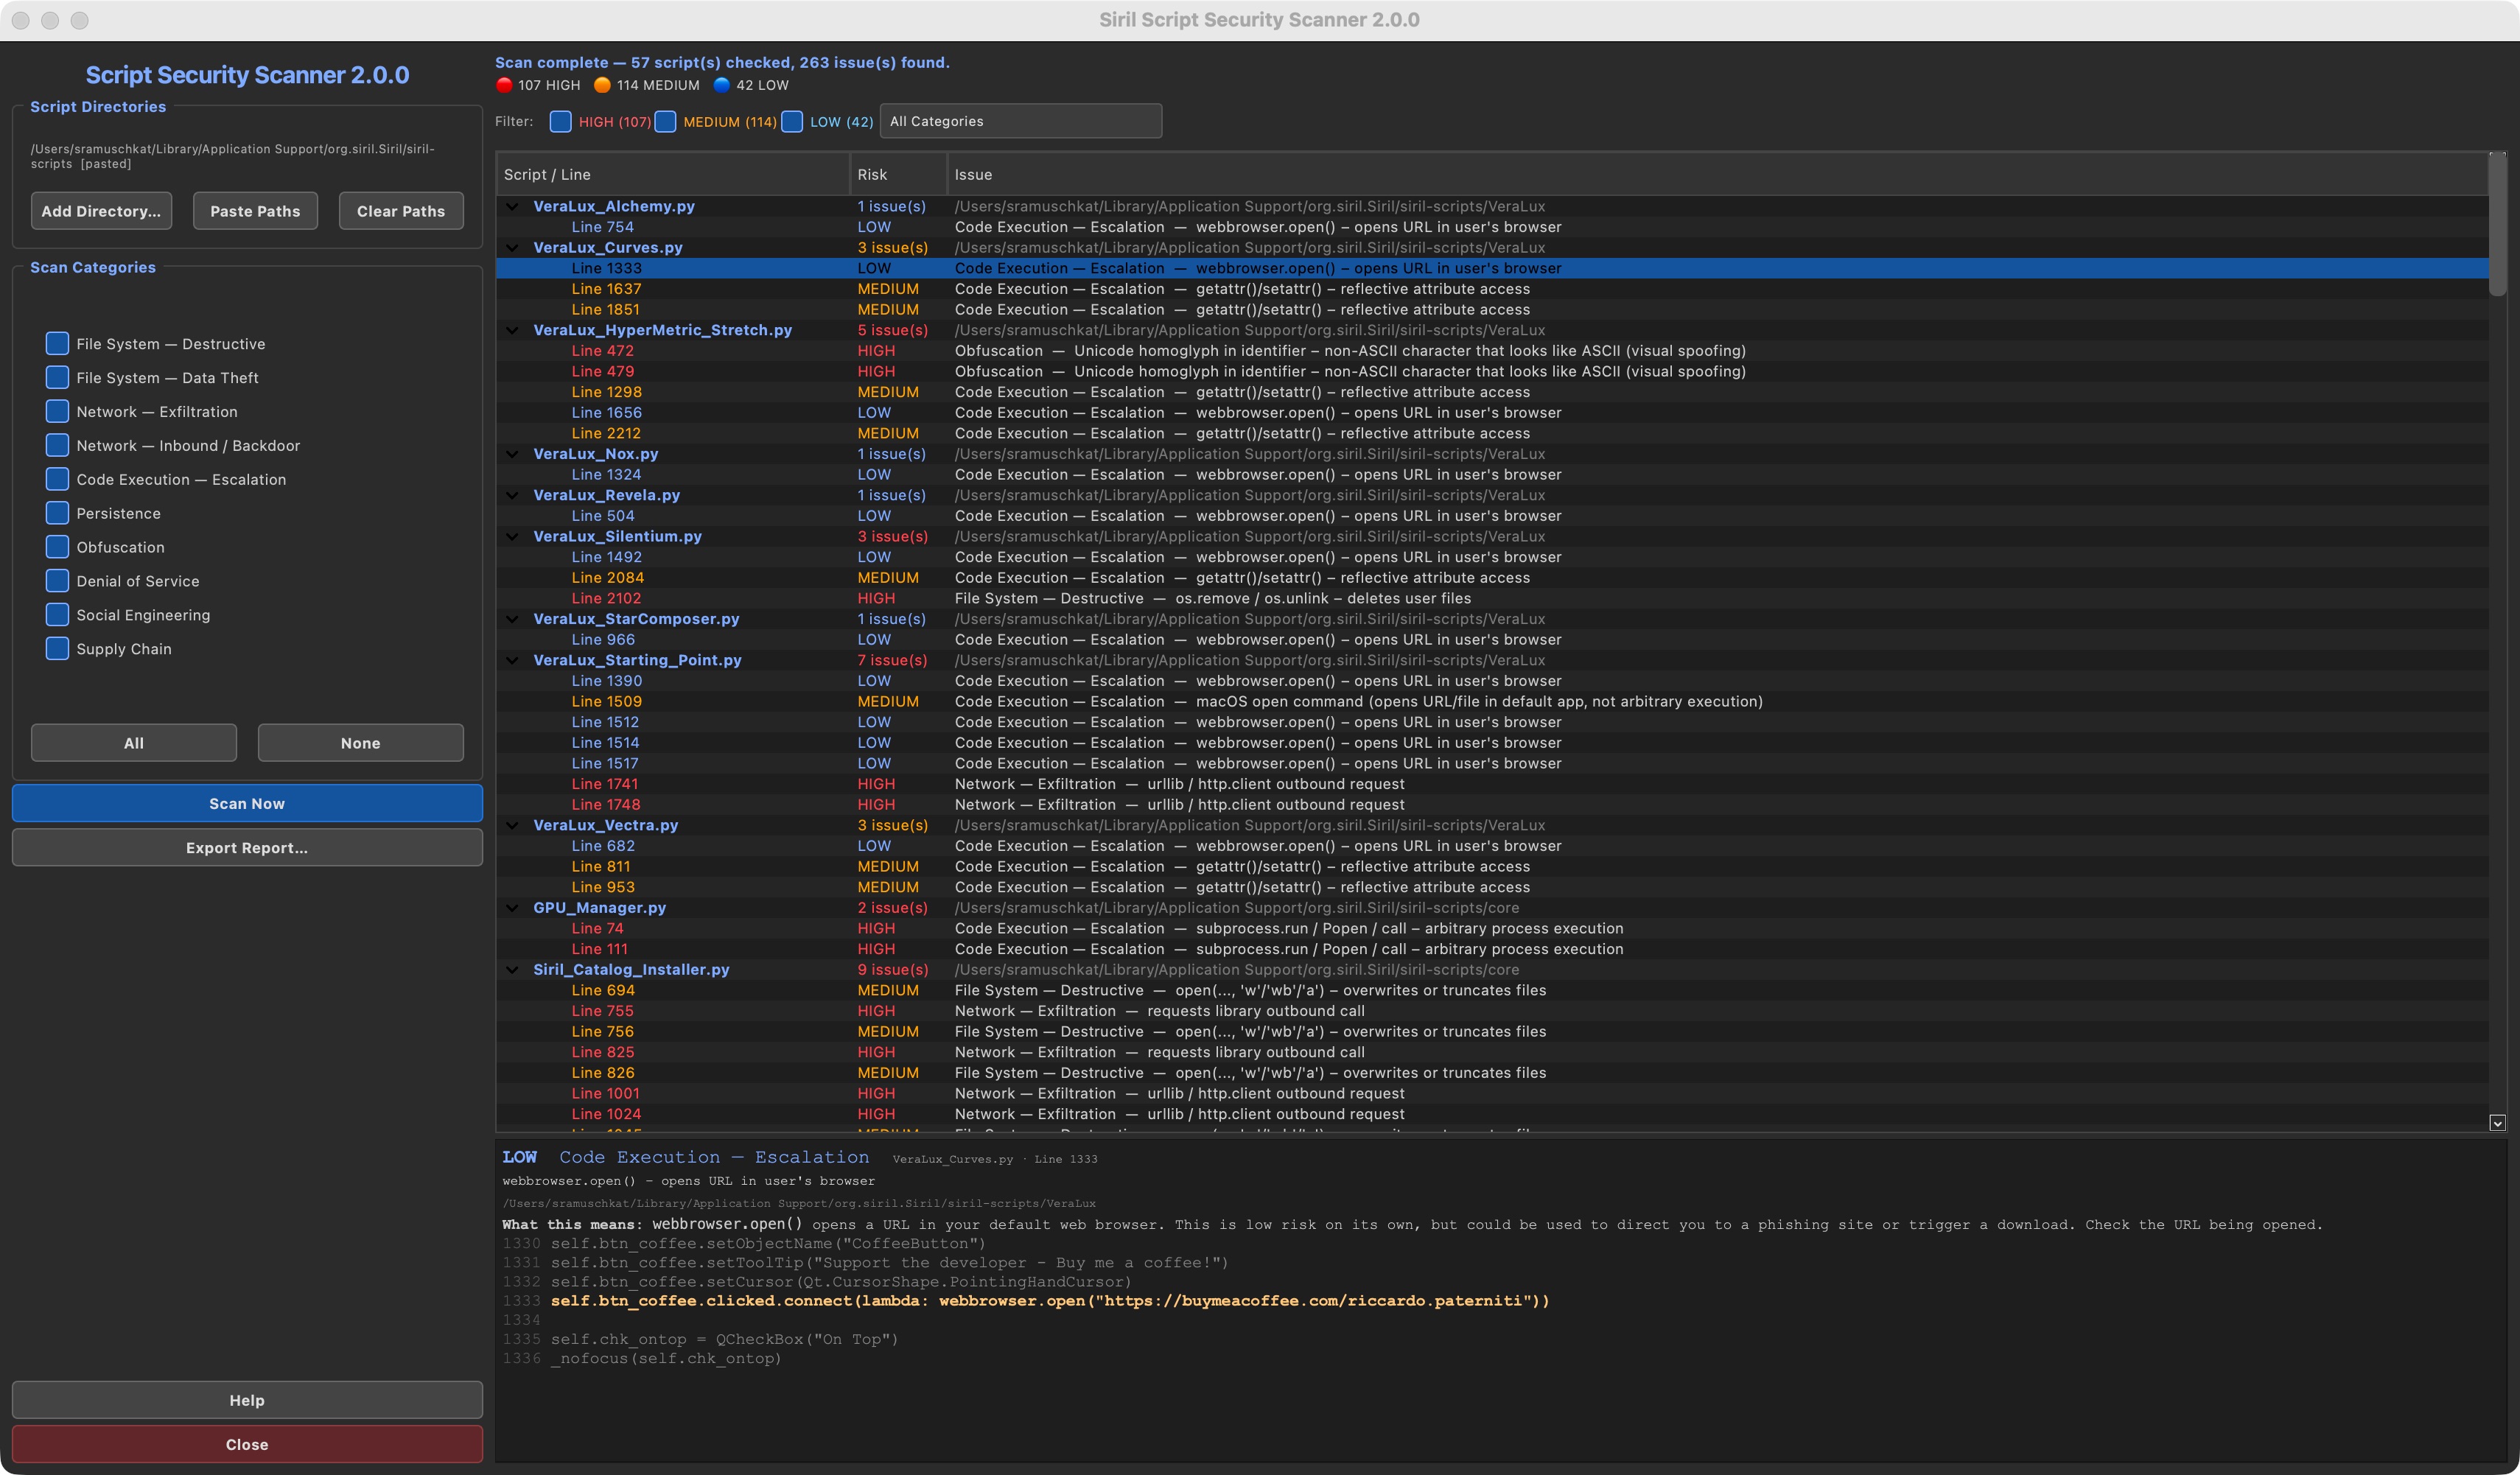Click the orange MEDIUM severity indicator dot
Viewport: 2520px width, 1475px height.
pyautogui.click(x=602, y=85)
